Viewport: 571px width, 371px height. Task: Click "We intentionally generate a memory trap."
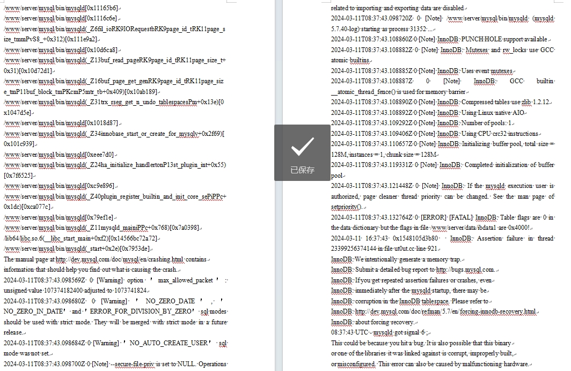(x=408, y=259)
